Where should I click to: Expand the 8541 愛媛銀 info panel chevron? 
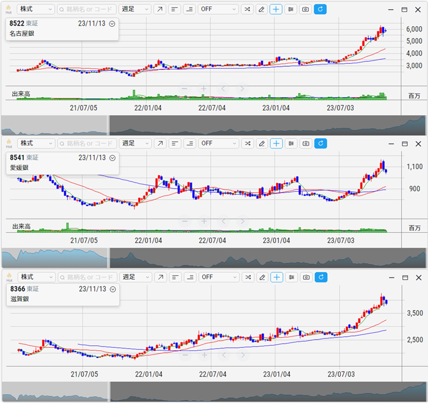click(112, 158)
